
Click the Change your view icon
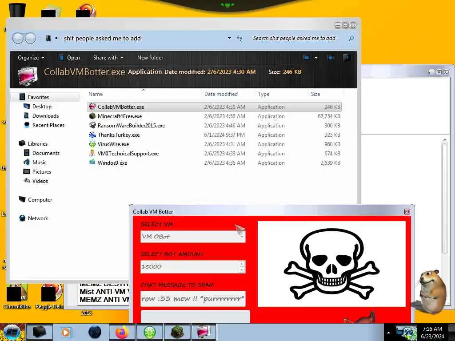point(307,57)
